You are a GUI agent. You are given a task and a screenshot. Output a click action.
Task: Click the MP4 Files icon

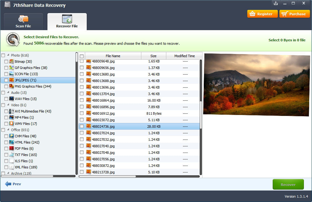click(12, 117)
